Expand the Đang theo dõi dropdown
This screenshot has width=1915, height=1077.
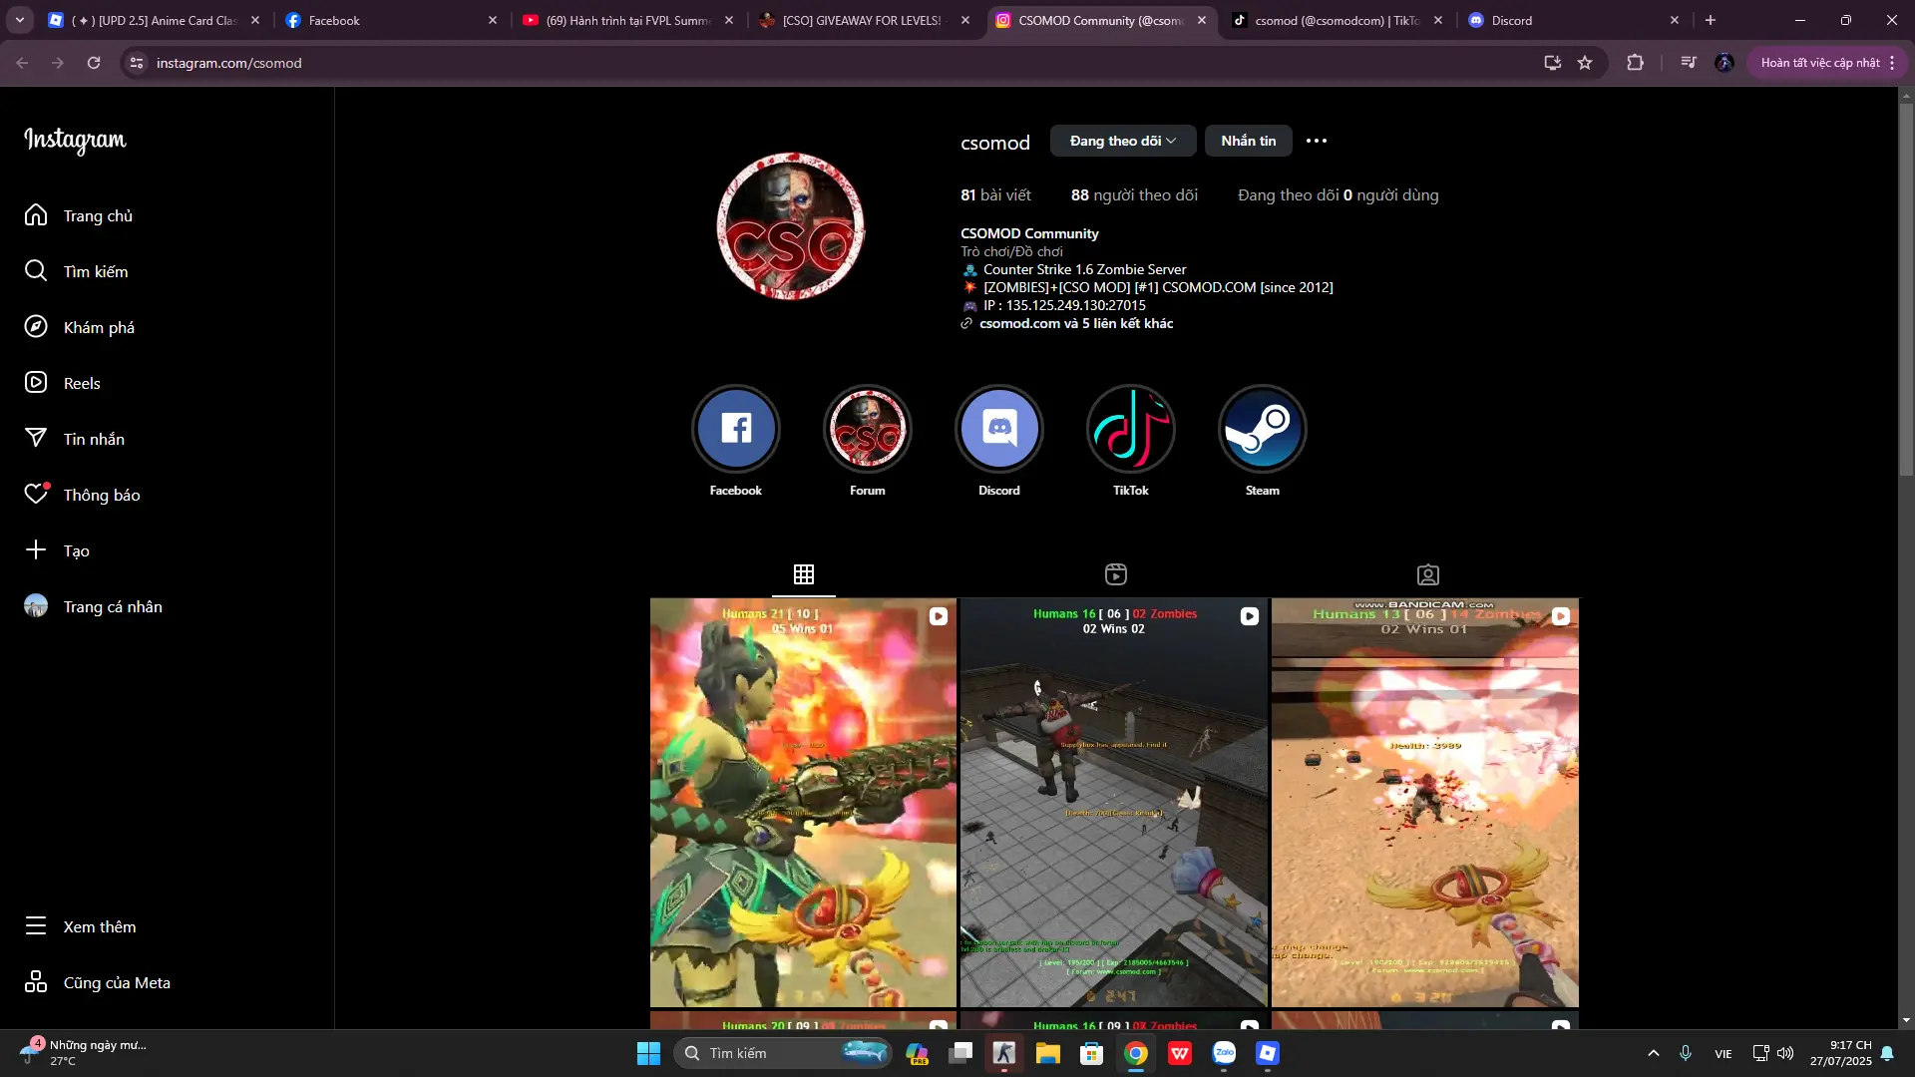pos(1123,141)
